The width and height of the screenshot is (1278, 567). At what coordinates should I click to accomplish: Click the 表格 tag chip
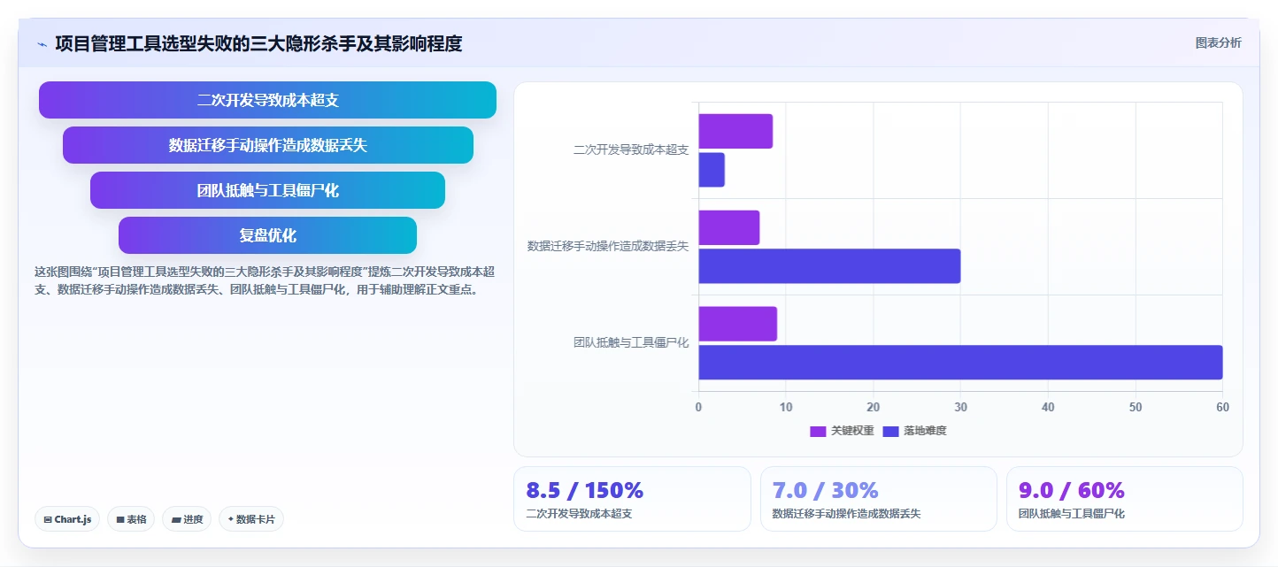click(131, 519)
